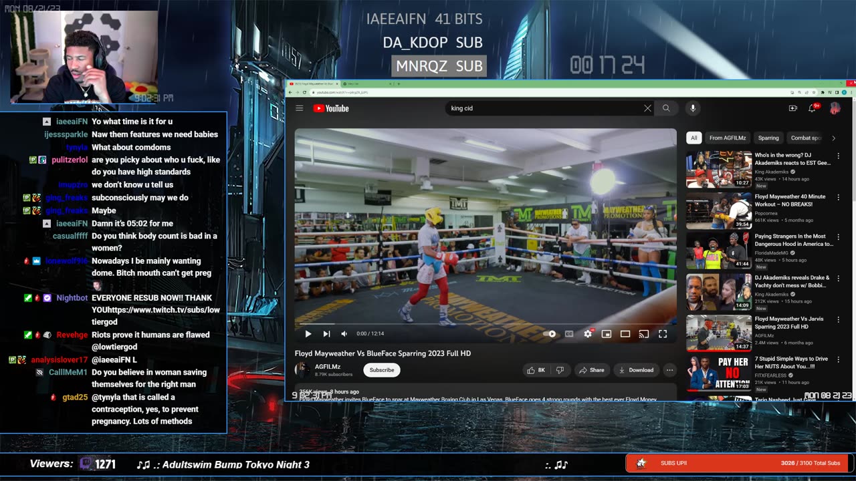The height and width of the screenshot is (481, 856).
Task: Open the YouTube hamburger guide menu
Action: (300, 108)
